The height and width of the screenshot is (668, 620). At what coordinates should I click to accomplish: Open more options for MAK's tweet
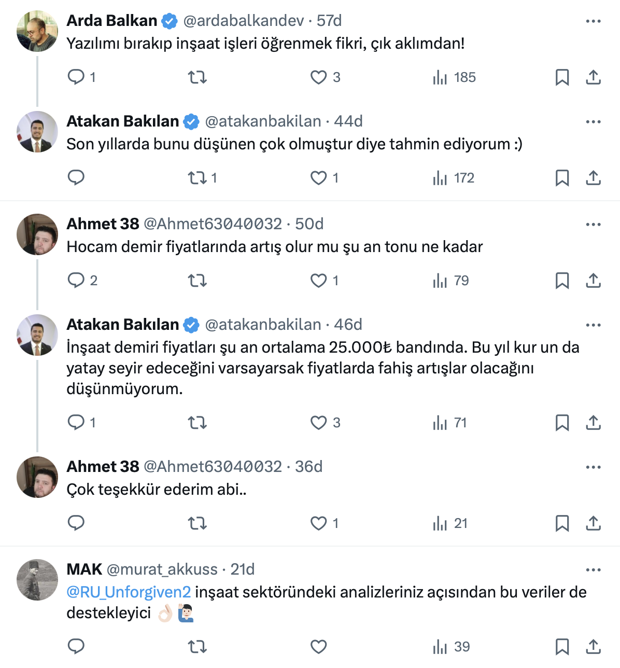[x=593, y=570]
